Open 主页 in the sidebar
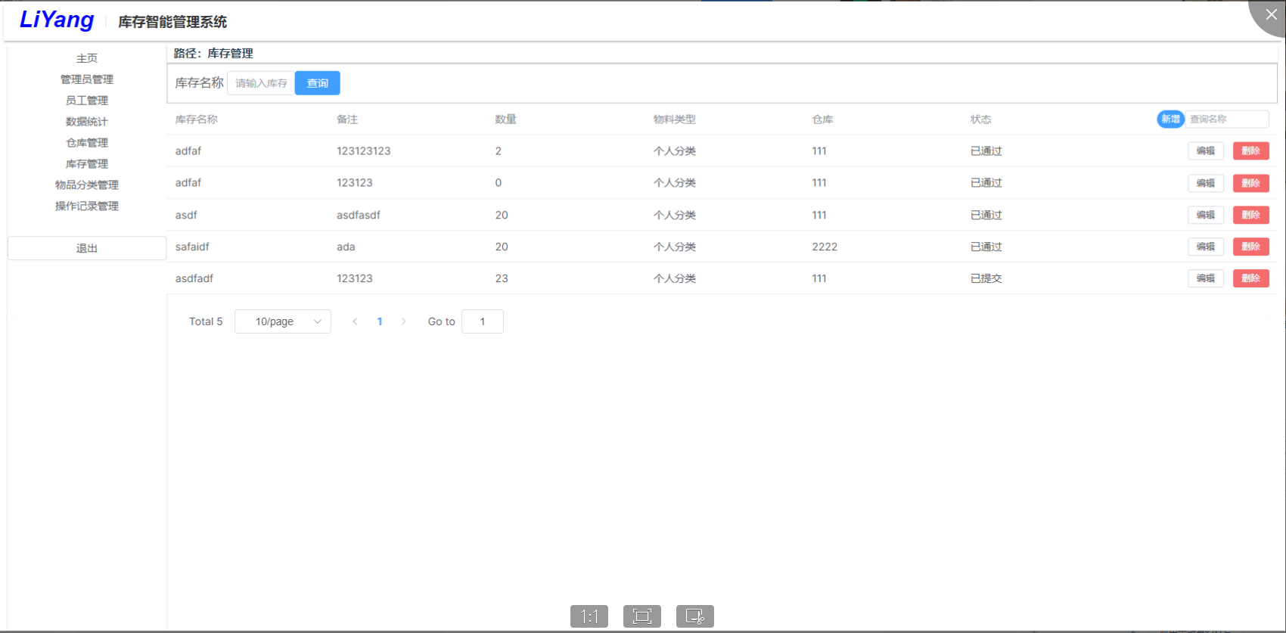The width and height of the screenshot is (1286, 633). coord(87,58)
